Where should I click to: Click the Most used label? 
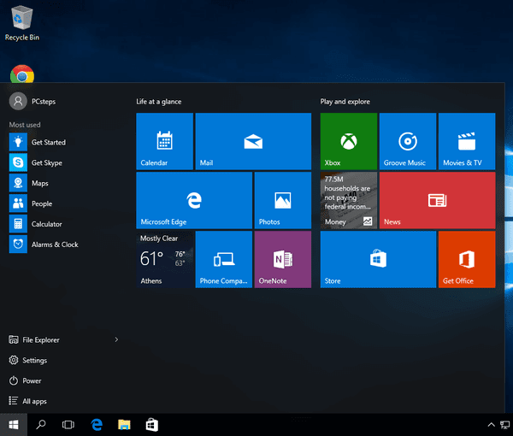25,125
